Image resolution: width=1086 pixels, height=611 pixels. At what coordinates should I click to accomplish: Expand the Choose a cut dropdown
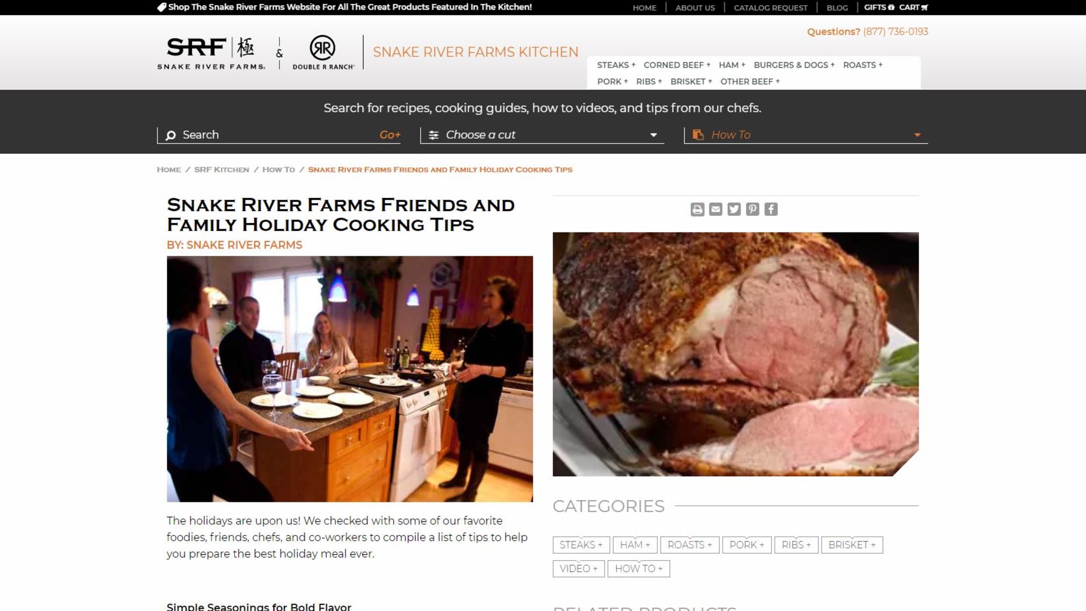pyautogui.click(x=542, y=135)
